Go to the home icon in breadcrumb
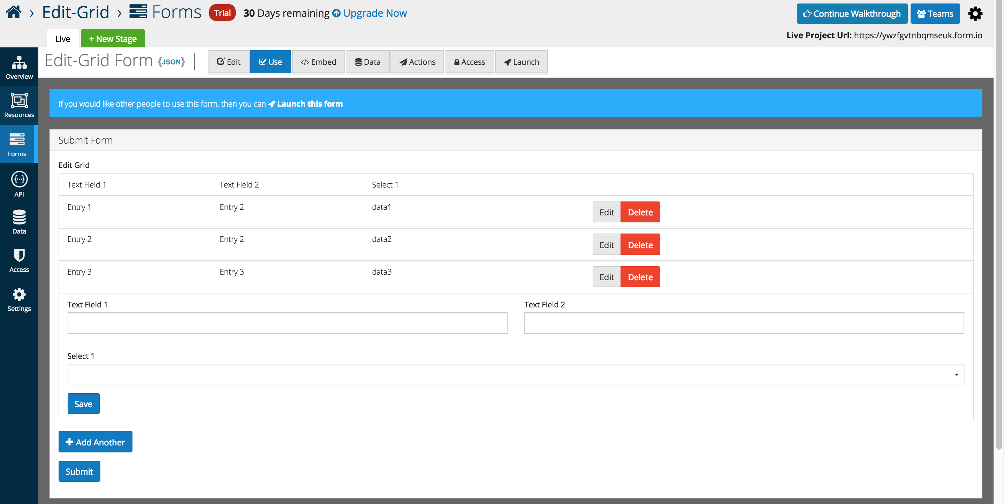The height and width of the screenshot is (504, 1004). (14, 12)
